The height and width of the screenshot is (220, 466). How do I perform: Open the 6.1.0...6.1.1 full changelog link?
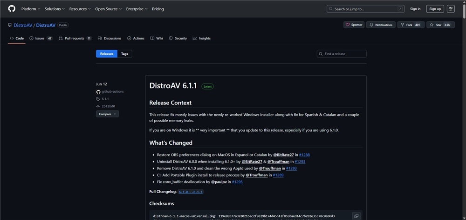coord(191,192)
